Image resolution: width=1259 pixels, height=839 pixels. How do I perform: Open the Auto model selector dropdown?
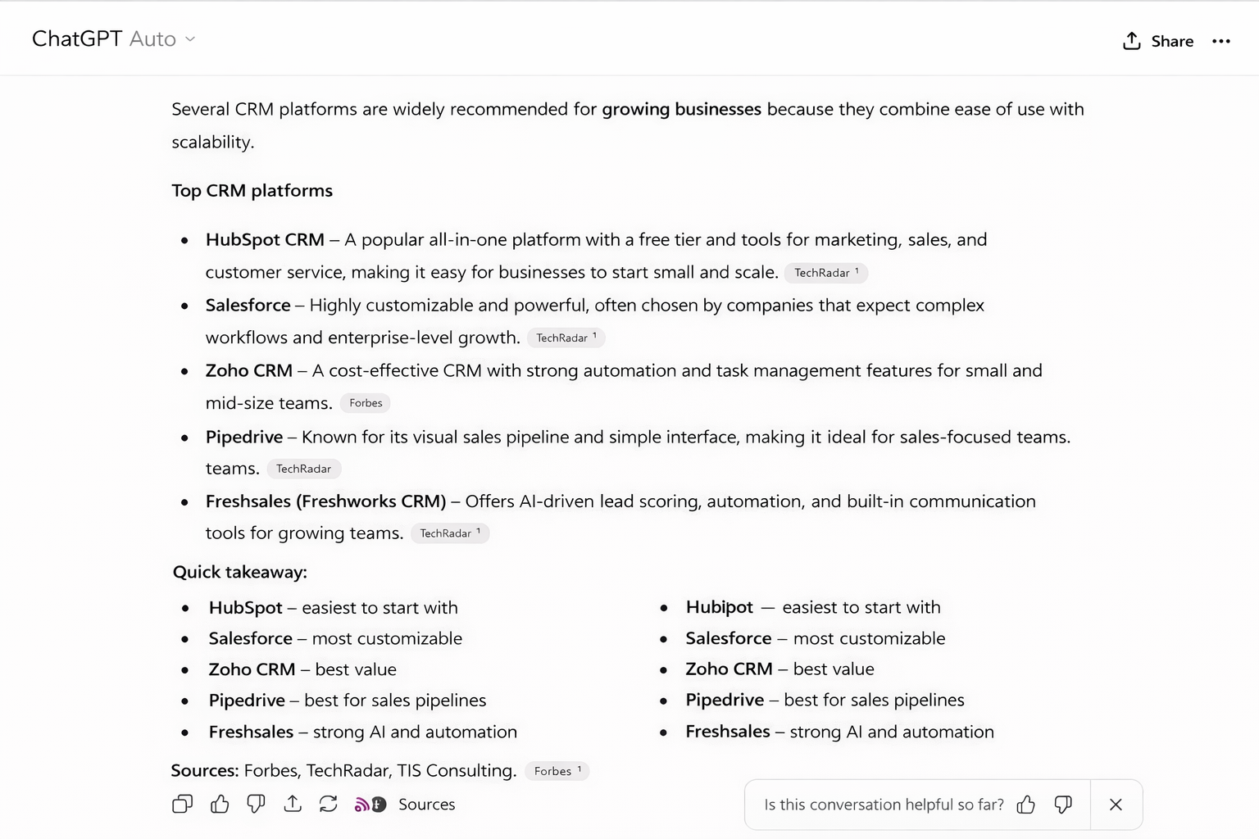[161, 39]
